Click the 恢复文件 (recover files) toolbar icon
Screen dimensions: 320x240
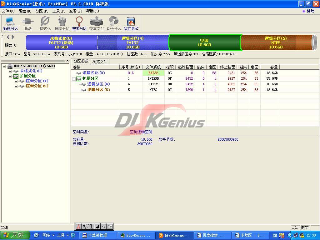[97, 23]
